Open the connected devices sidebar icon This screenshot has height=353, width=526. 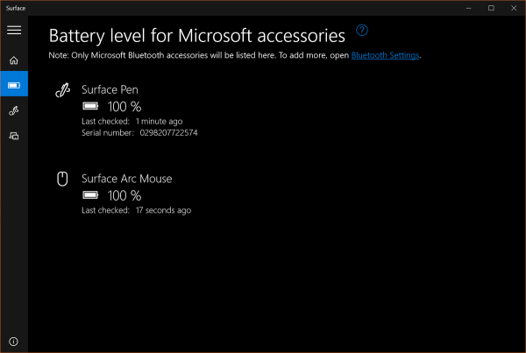[x=14, y=136]
